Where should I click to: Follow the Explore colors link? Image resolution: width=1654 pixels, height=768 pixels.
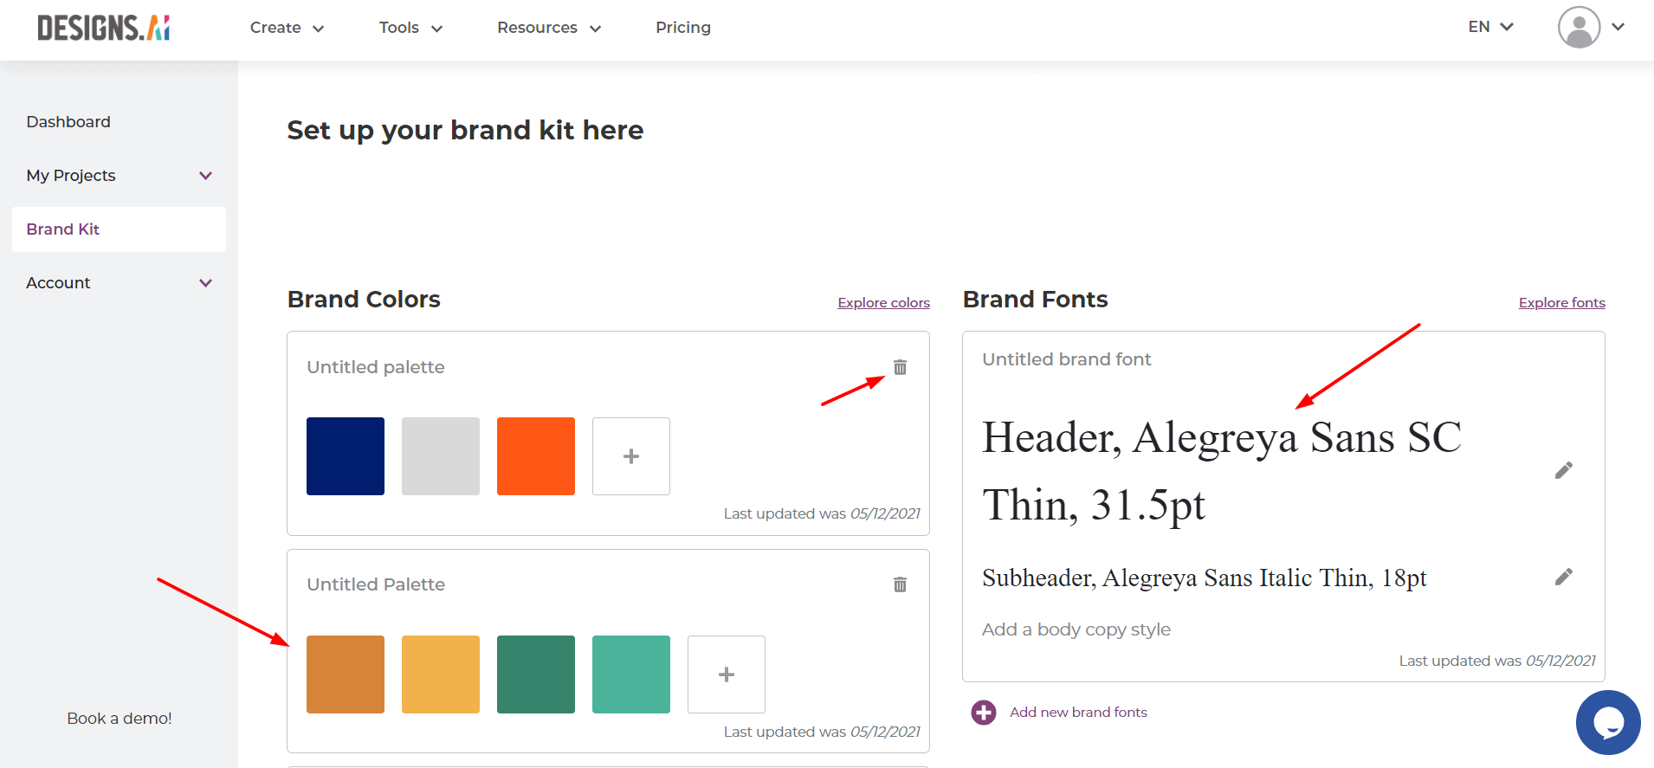tap(883, 303)
